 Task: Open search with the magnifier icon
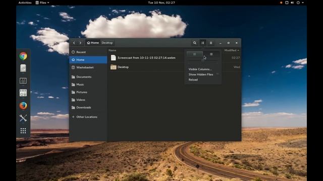coord(195,43)
